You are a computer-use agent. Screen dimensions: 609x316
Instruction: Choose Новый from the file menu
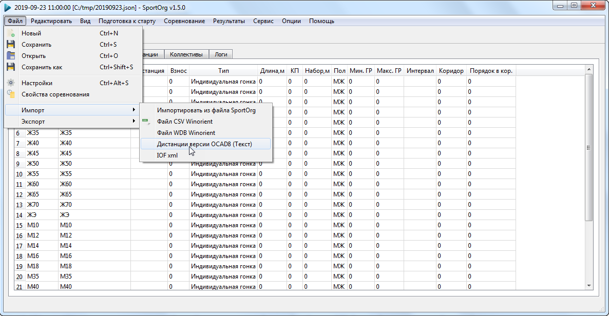point(73,33)
